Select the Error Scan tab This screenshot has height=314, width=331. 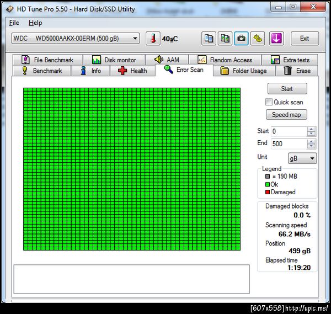[x=184, y=70]
